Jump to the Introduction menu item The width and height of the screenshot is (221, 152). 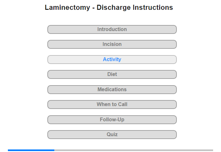click(112, 29)
